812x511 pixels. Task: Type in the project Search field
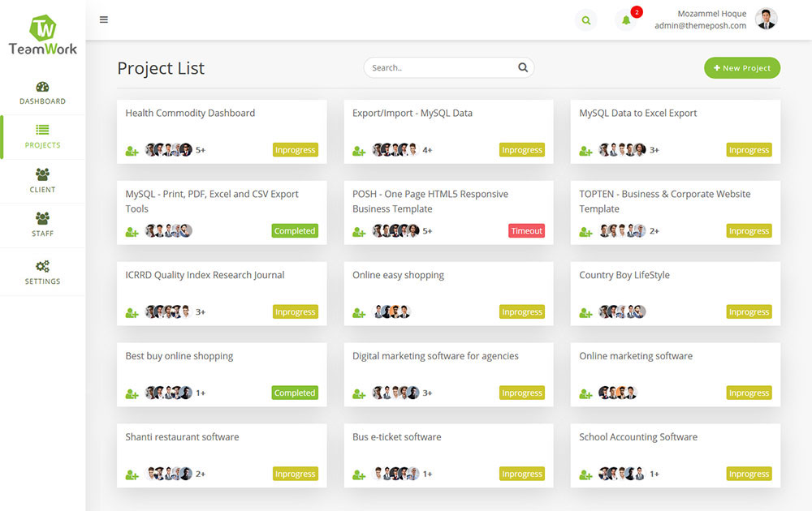[x=438, y=68]
